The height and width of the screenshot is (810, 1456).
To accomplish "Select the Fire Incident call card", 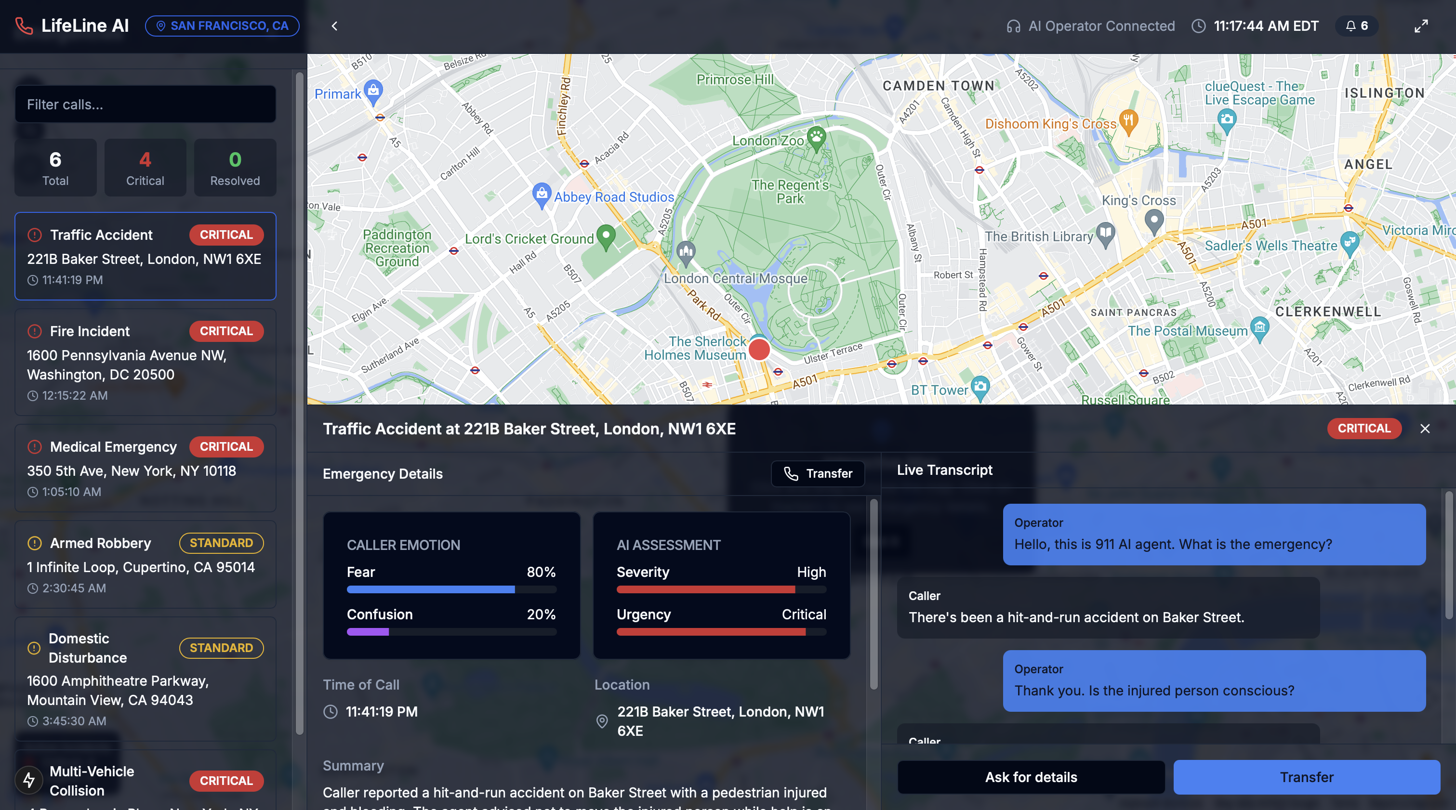I will coord(145,362).
